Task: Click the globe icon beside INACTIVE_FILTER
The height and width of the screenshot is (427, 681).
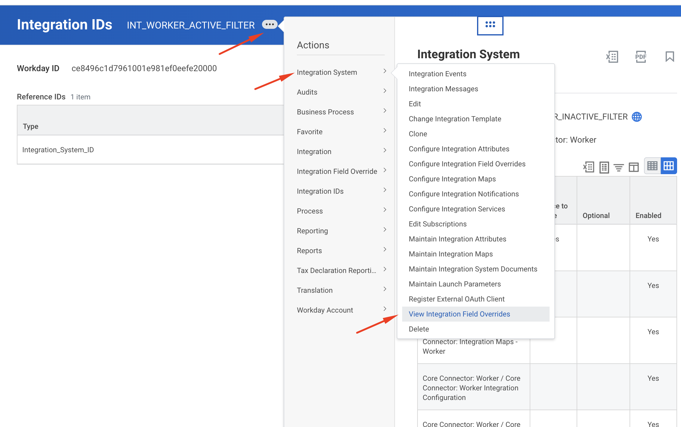Action: 636,117
